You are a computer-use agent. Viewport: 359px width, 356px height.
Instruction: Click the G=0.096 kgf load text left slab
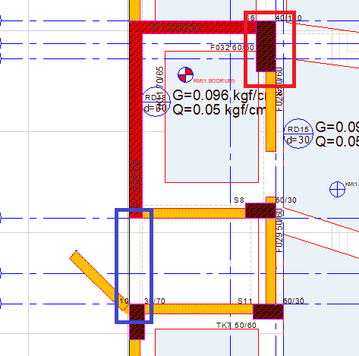219,96
